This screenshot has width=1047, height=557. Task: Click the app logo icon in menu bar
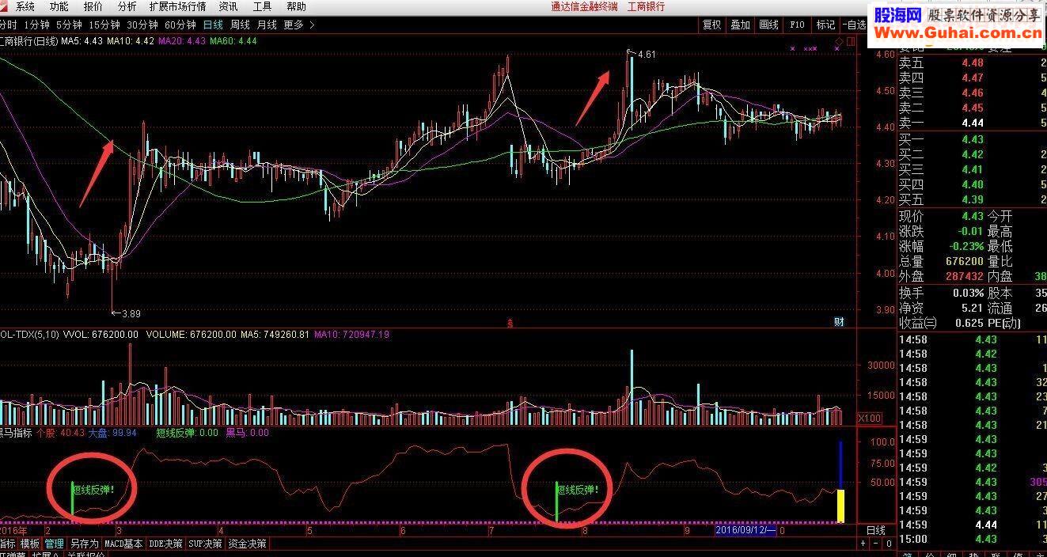click(6, 6)
